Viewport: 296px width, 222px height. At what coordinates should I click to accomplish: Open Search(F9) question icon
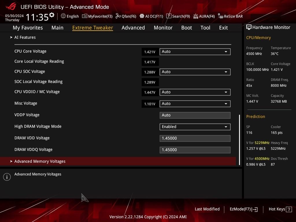pyautogui.click(x=169, y=16)
